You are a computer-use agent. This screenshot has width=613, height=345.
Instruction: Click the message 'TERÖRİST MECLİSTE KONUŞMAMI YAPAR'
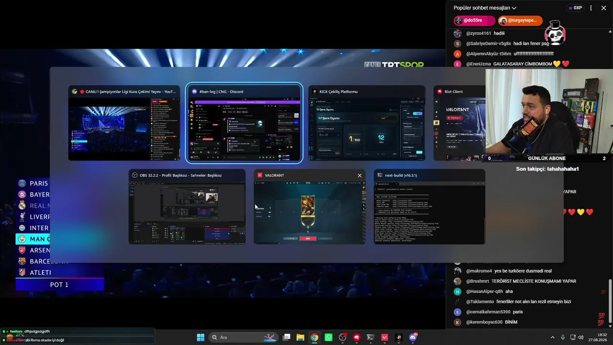(x=534, y=281)
